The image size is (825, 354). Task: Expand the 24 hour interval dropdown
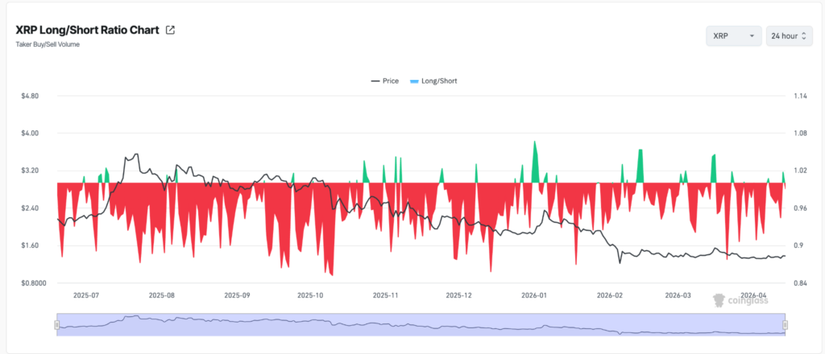click(x=789, y=36)
